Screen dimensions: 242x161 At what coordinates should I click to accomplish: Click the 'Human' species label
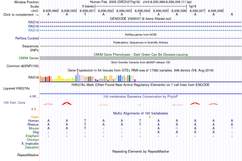click(33, 121)
